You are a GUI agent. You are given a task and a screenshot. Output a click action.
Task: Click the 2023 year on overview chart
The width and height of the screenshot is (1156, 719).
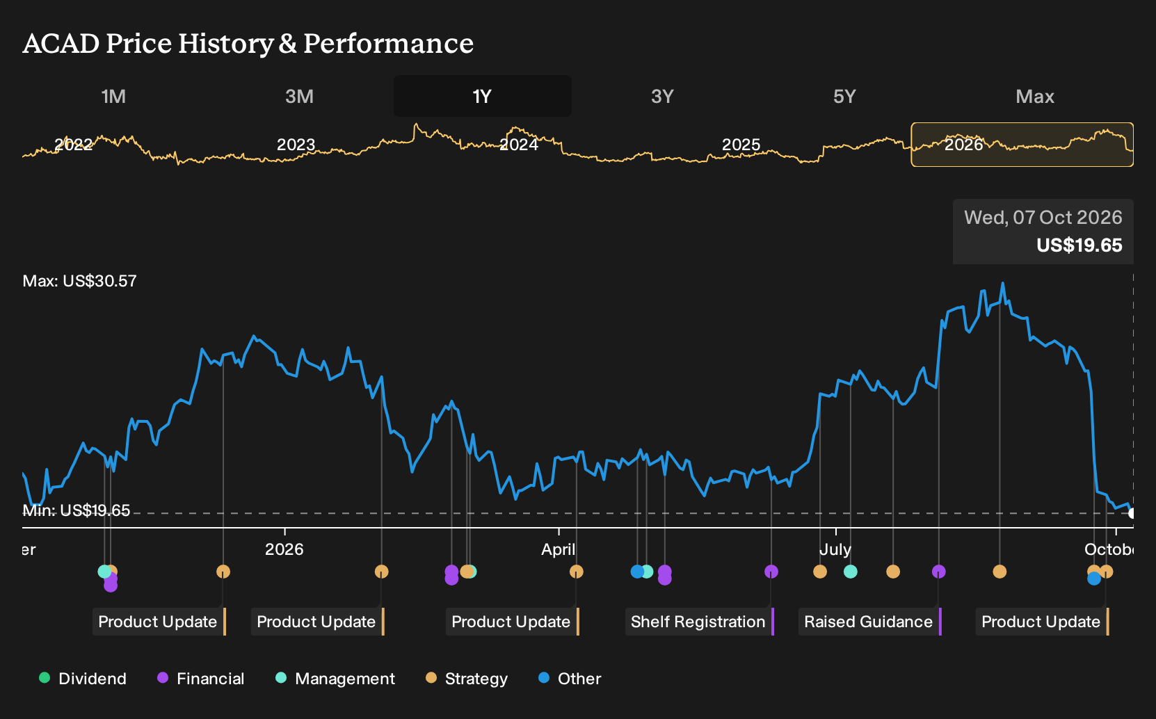click(x=296, y=145)
